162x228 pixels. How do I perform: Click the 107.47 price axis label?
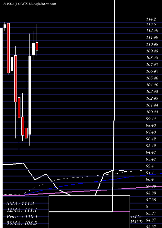tap(152, 64)
